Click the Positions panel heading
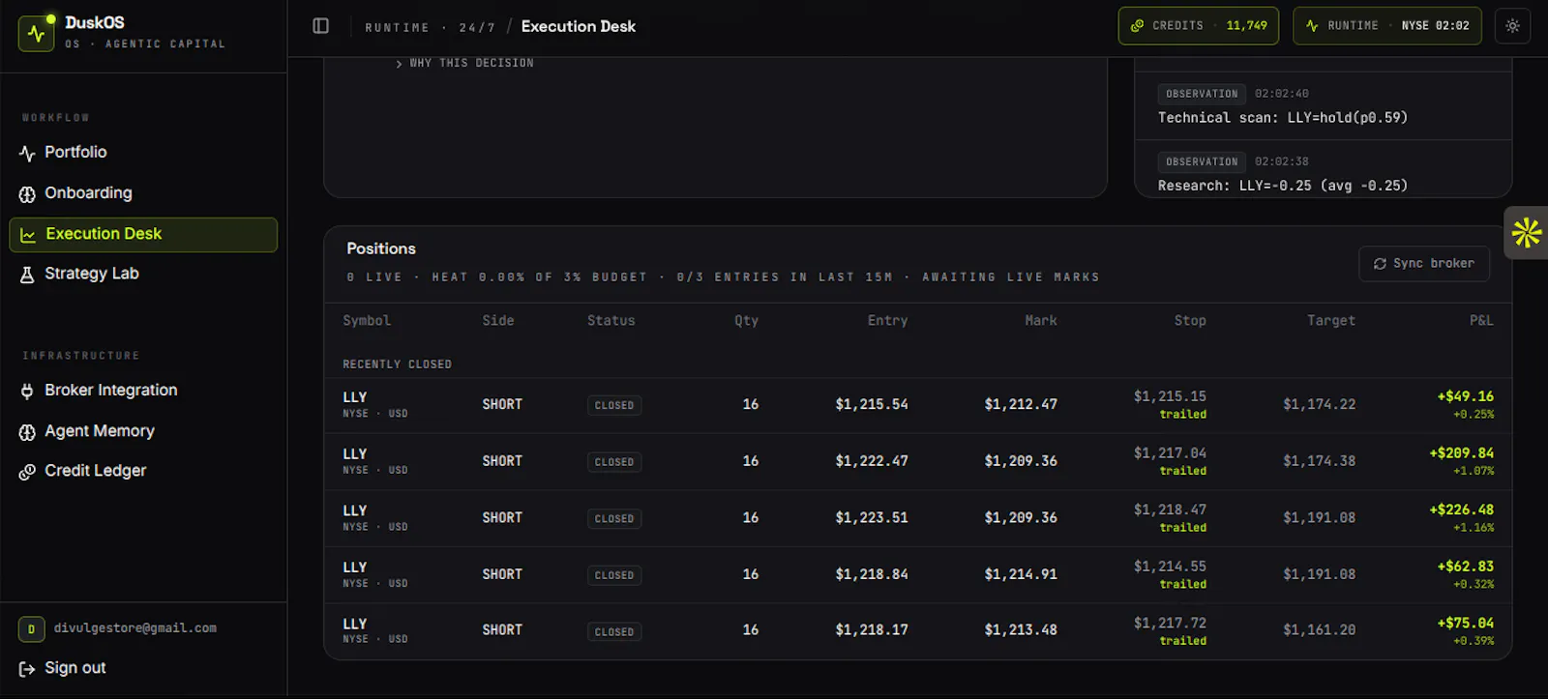The image size is (1548, 699). tap(381, 248)
